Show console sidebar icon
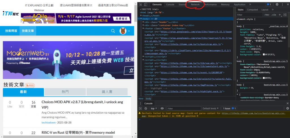 140,109
